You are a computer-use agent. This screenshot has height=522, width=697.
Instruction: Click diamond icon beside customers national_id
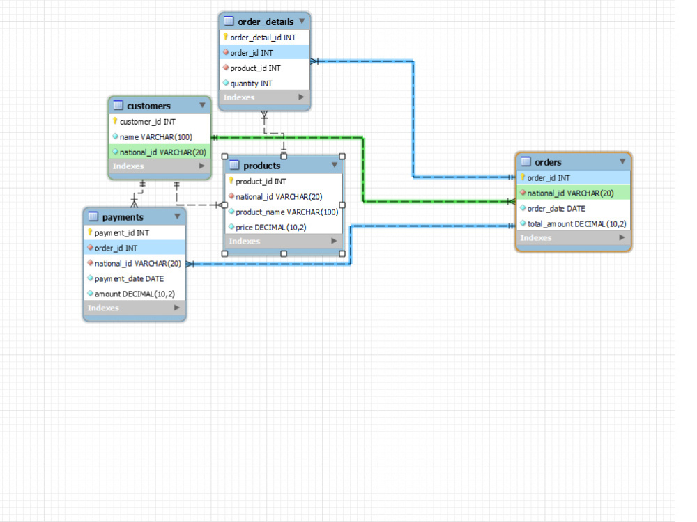[x=115, y=151]
